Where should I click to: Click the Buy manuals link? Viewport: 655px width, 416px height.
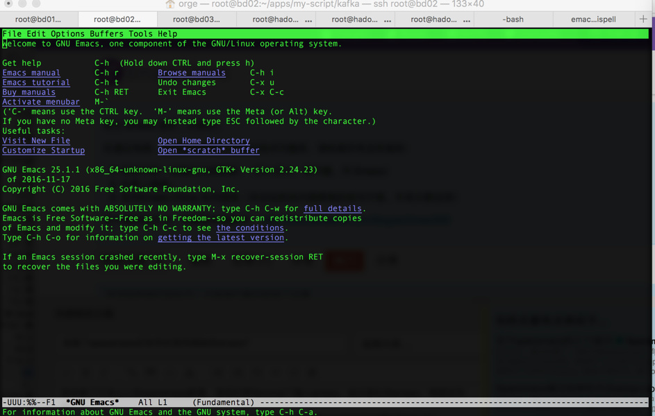pyautogui.click(x=28, y=92)
